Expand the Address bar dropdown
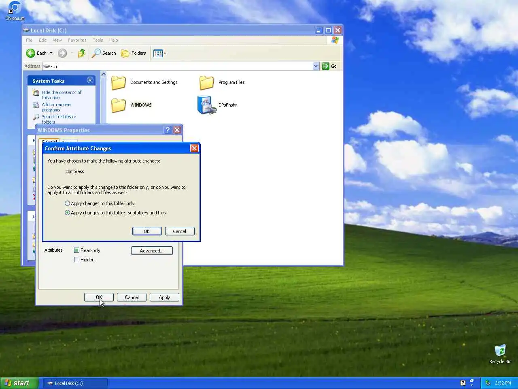The height and width of the screenshot is (389, 518). (316, 66)
